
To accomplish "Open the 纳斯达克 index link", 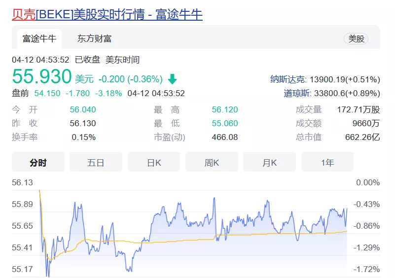I will pyautogui.click(x=287, y=79).
